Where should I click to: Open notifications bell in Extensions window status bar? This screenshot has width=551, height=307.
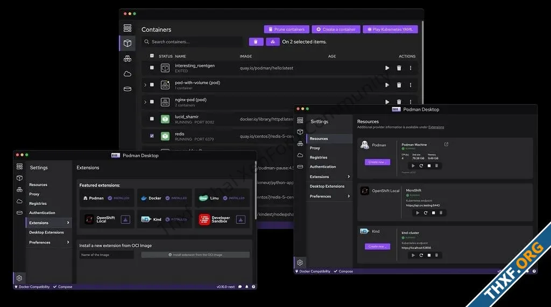coord(246,287)
